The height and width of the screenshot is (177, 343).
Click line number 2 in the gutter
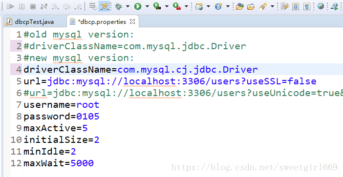[x=19, y=46]
